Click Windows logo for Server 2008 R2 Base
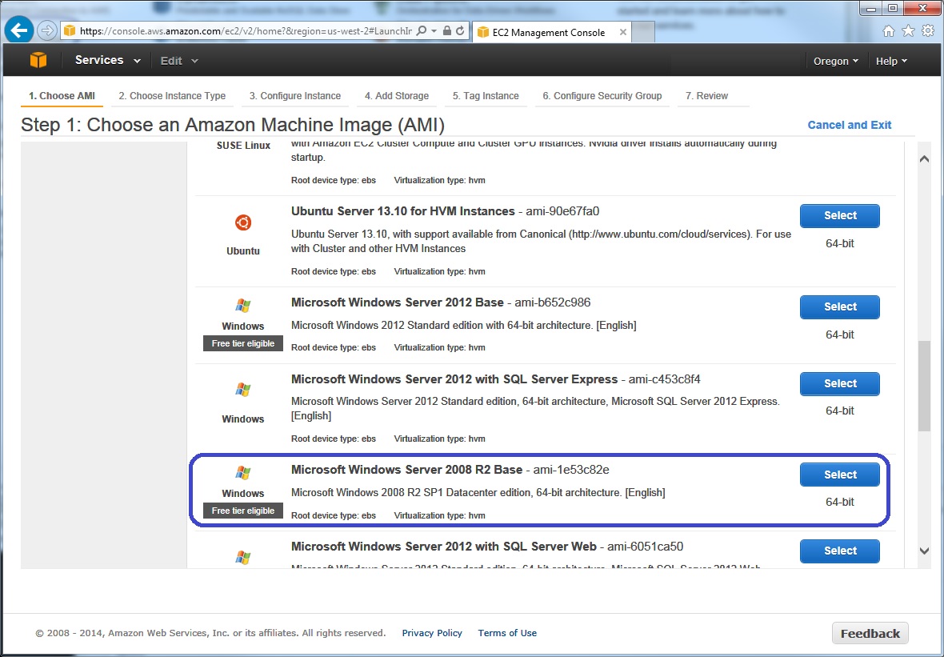Screen dimensions: 944x657 click(243, 473)
